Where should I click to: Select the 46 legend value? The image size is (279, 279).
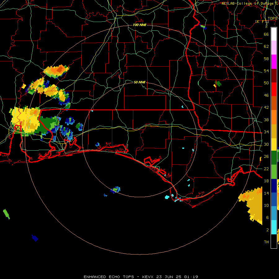[x=266, y=95]
